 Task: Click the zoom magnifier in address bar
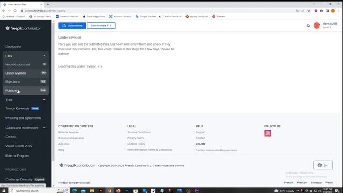pos(297,11)
